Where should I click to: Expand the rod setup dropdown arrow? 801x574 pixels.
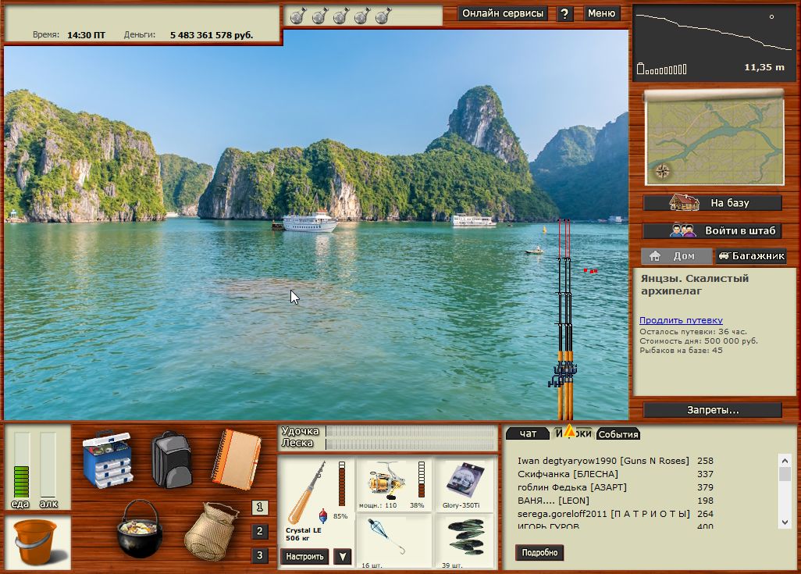(x=342, y=557)
